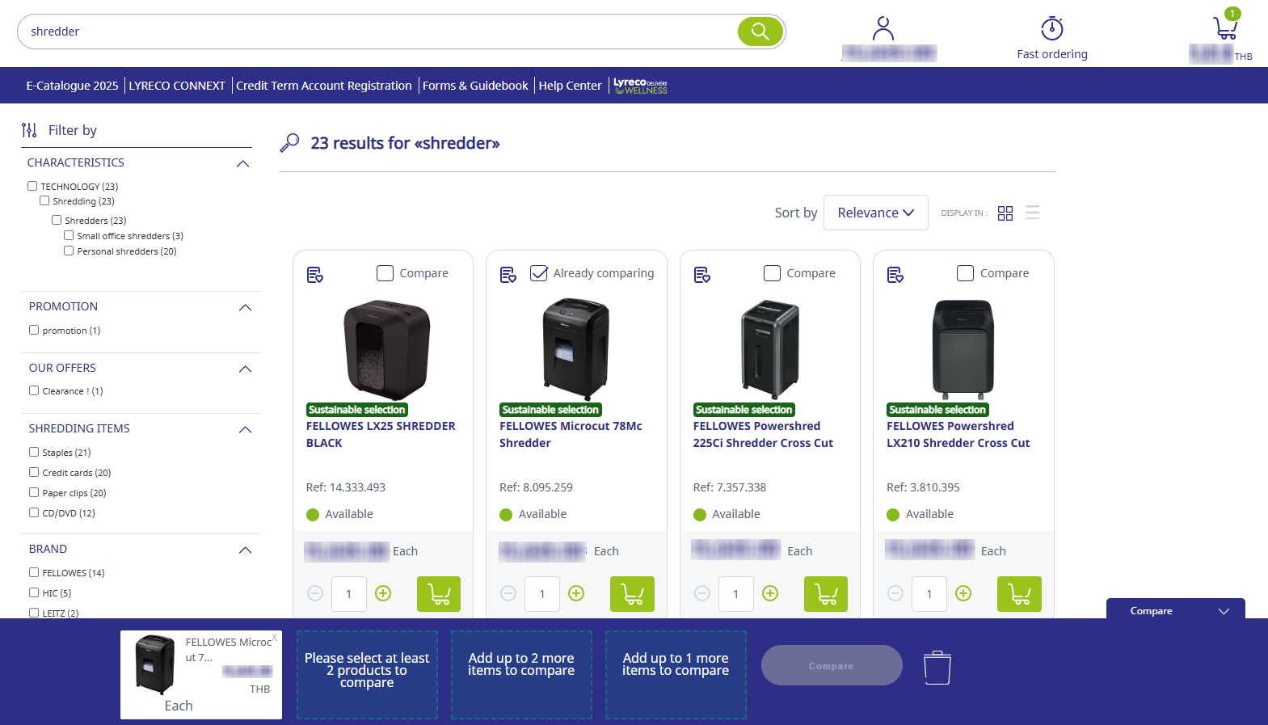Open FELLOWES Microcut 78Mc Shredder link
The image size is (1268, 725).
571,435
